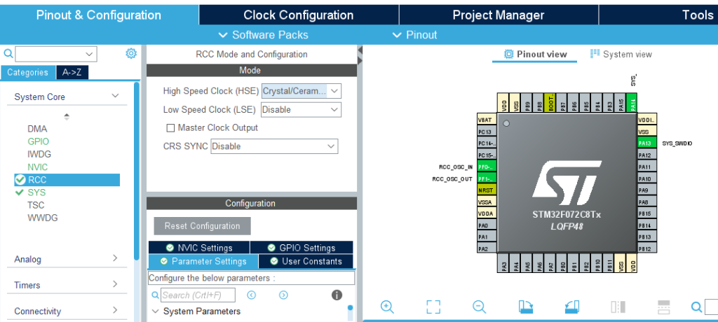Go to next parameter search result
The height and width of the screenshot is (322, 718).
pyautogui.click(x=283, y=295)
